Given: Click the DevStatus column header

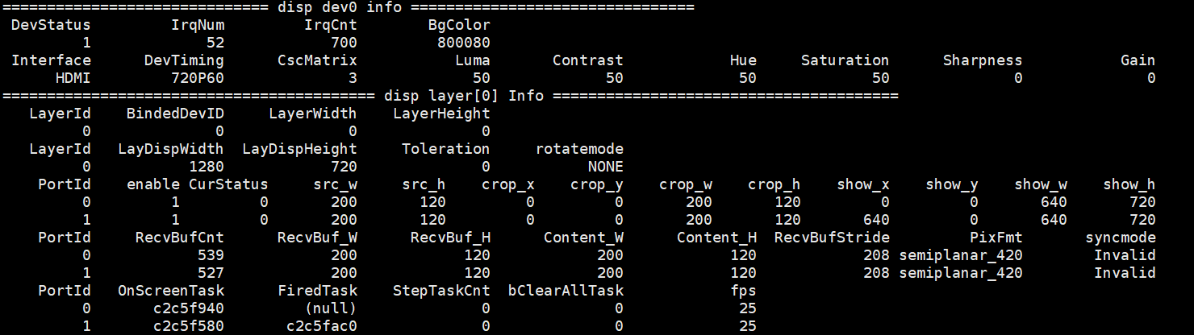Looking at the screenshot, I should tap(51, 25).
